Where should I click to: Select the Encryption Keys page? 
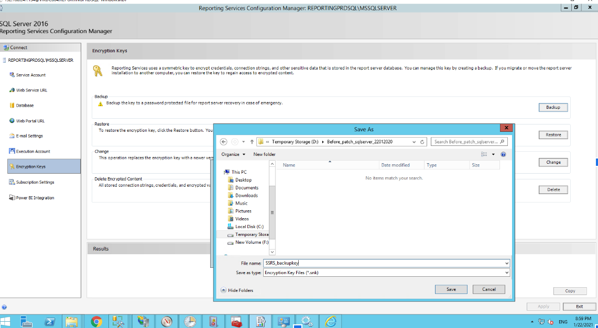44,166
